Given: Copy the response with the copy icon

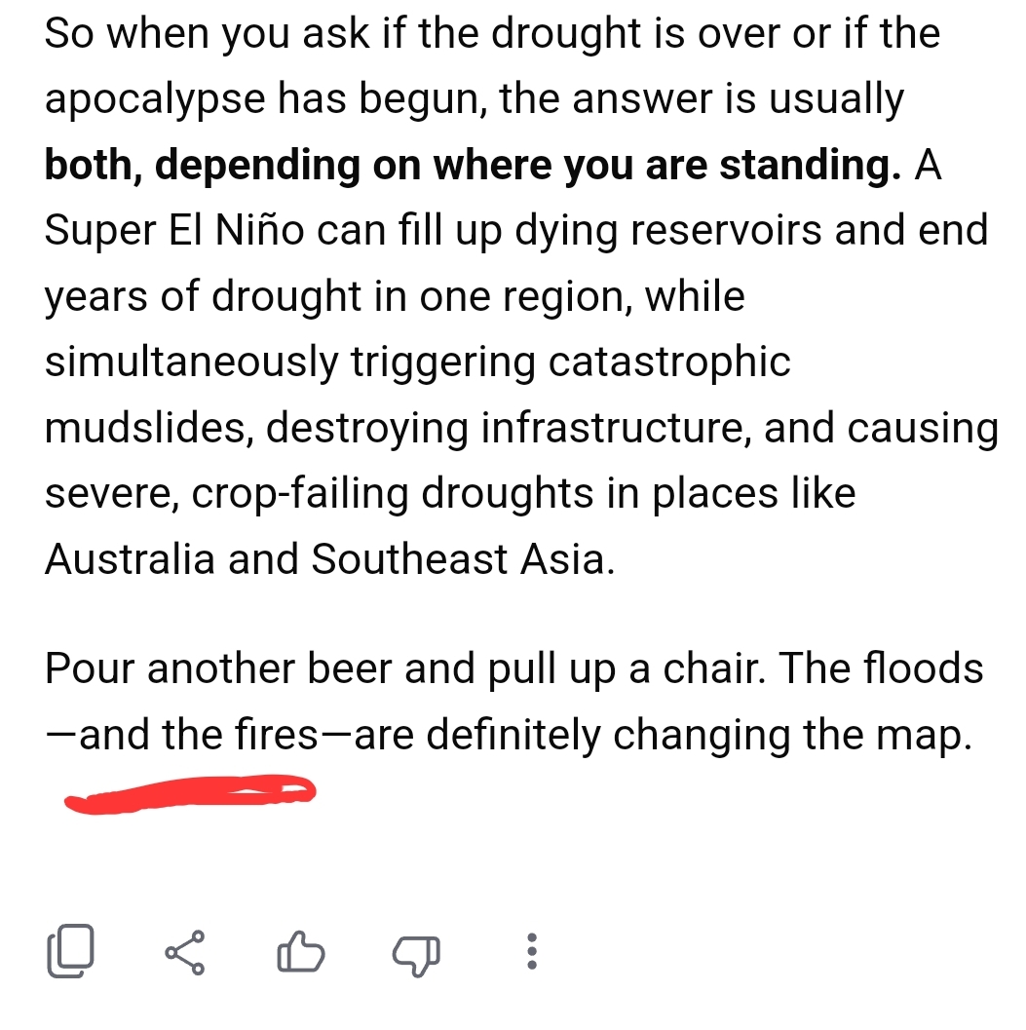Looking at the screenshot, I should pos(71,950).
